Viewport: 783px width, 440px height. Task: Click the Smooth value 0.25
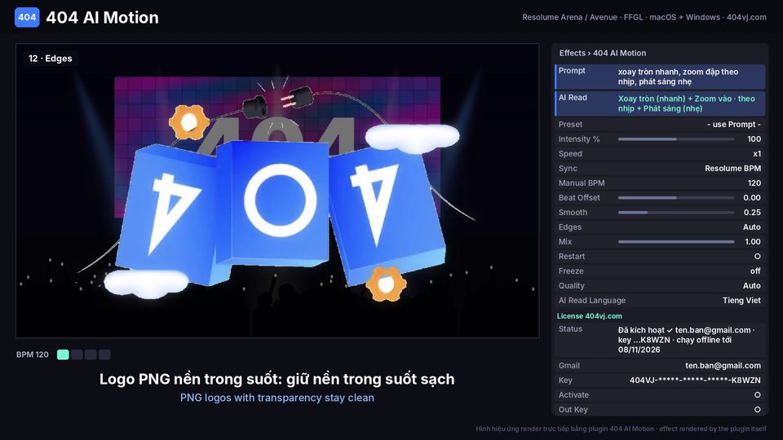[x=752, y=213]
